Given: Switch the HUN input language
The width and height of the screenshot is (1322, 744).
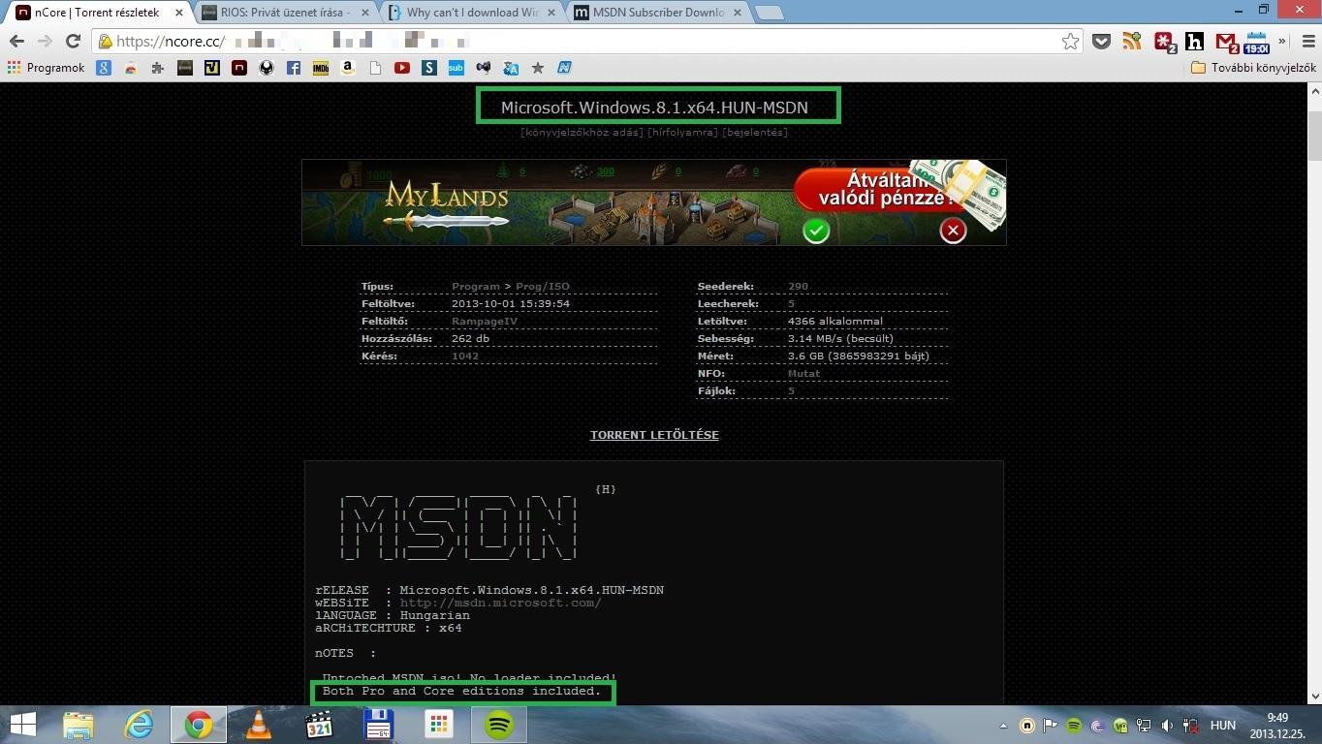Looking at the screenshot, I should click(x=1223, y=726).
